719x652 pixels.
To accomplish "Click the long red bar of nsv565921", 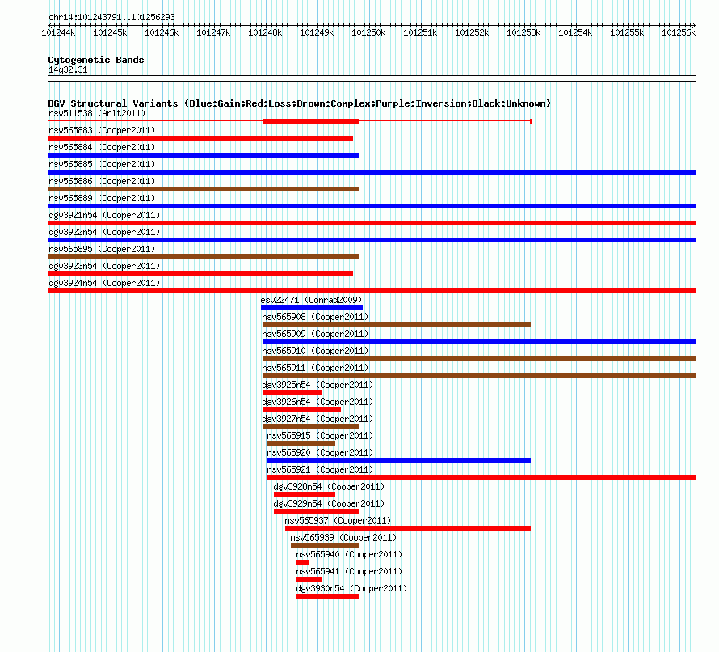I will click(x=481, y=477).
